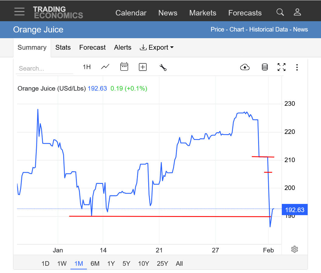Switch to the Stats tab

pyautogui.click(x=63, y=48)
